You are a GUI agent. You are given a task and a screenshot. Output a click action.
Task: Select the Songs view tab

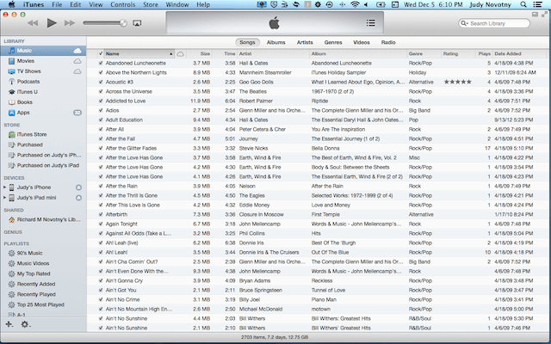(x=247, y=42)
